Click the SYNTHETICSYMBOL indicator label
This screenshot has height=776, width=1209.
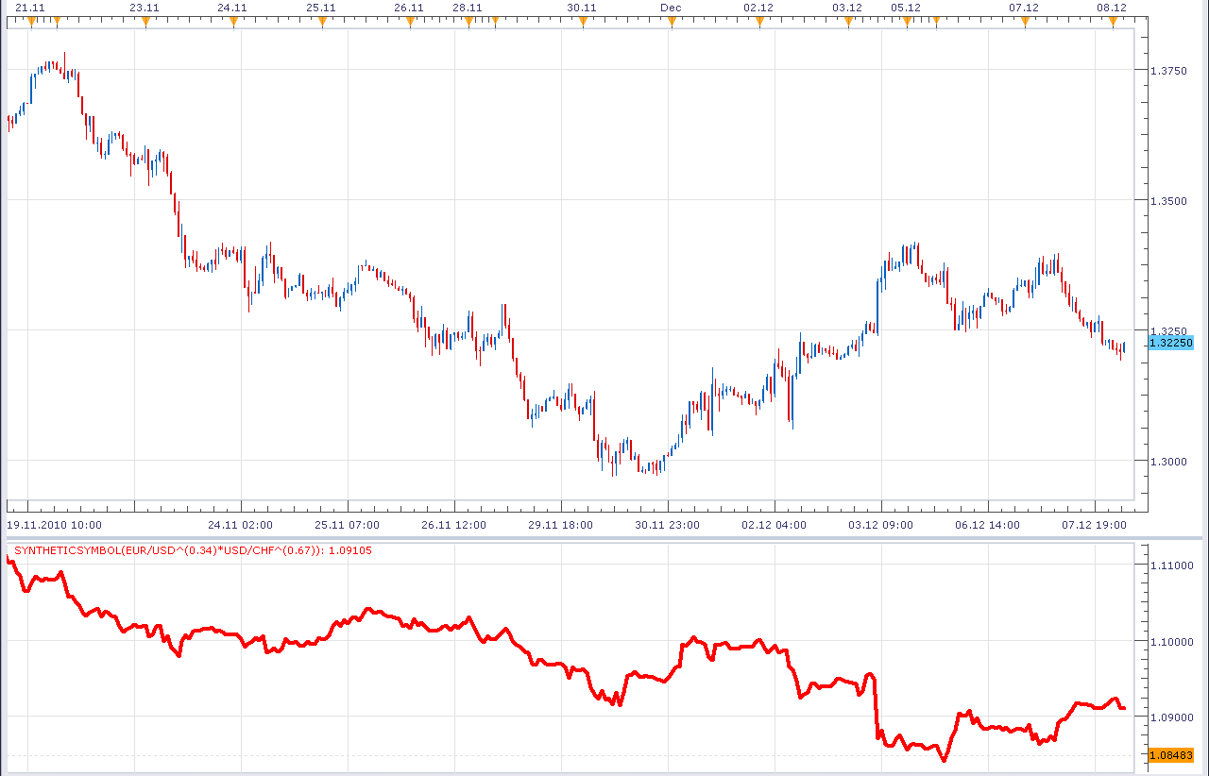tap(193, 550)
